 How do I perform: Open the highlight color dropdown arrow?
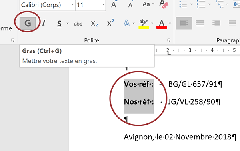point(152,24)
